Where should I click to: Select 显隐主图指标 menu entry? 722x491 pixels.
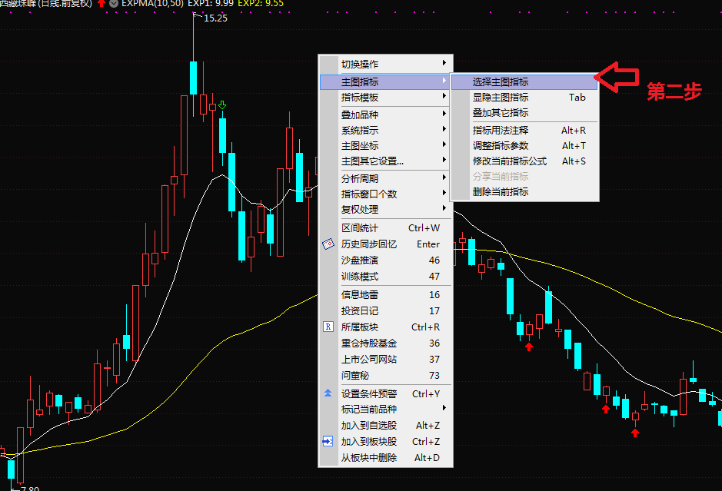tap(524, 97)
